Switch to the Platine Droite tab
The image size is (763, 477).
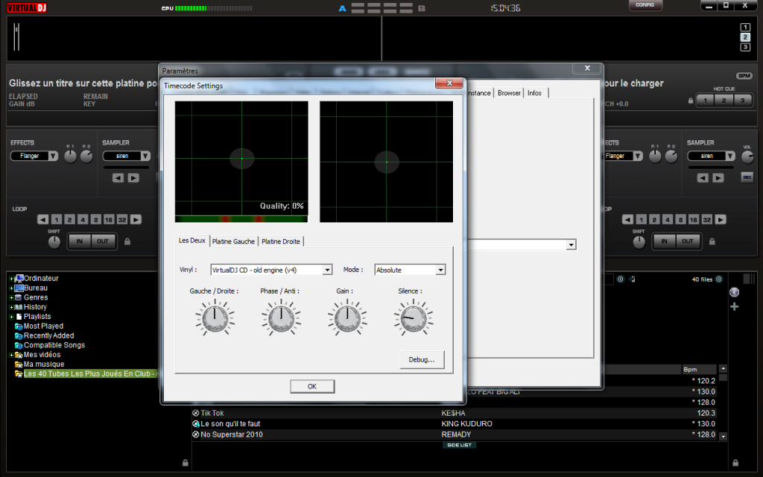click(281, 241)
